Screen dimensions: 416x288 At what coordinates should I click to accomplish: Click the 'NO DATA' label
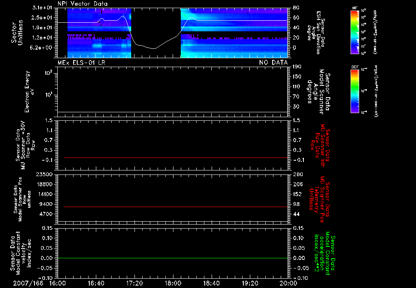point(273,63)
